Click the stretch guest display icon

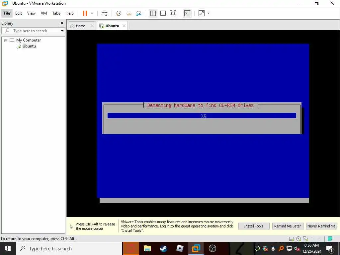pyautogui.click(x=202, y=13)
